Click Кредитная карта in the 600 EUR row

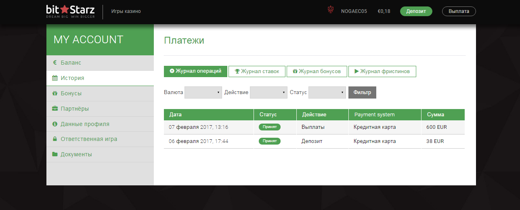[375, 127]
